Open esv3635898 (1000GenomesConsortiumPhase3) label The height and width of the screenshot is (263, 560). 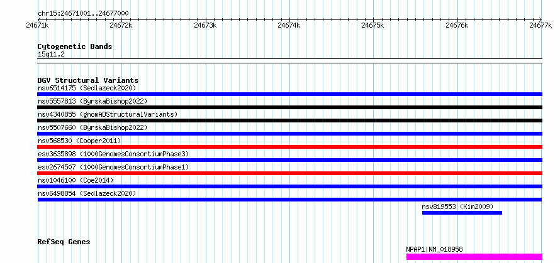pos(113,154)
